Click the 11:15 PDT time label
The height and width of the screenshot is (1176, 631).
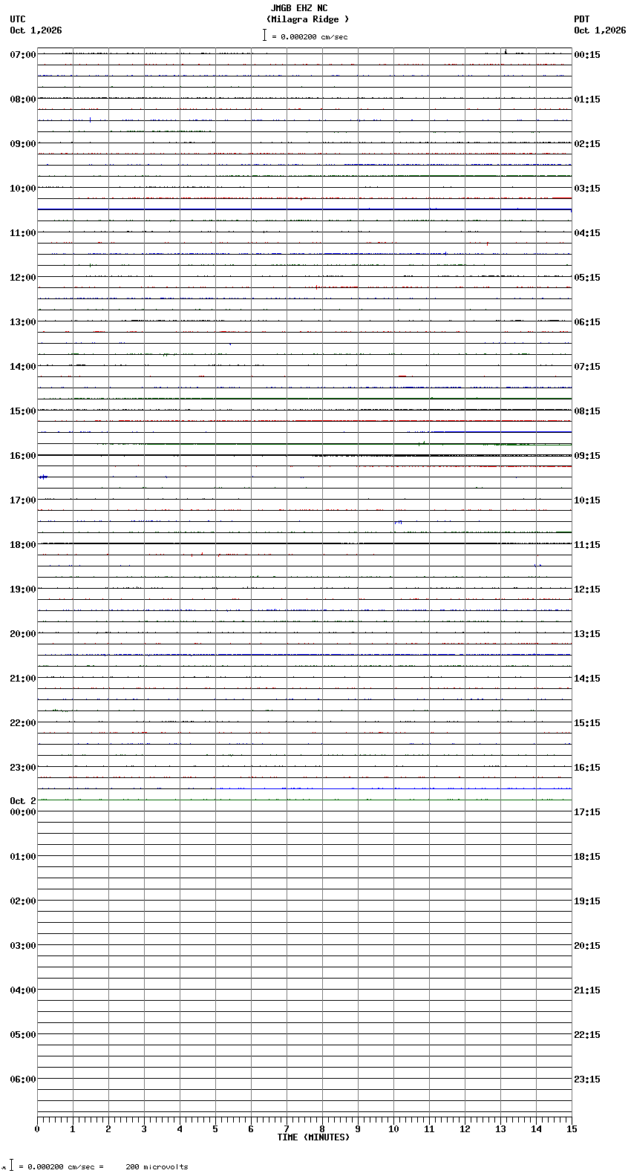[587, 545]
